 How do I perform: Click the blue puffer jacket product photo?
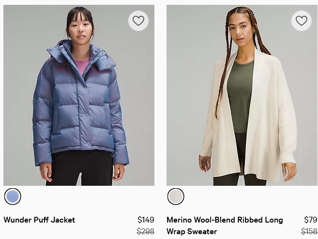pos(79,95)
